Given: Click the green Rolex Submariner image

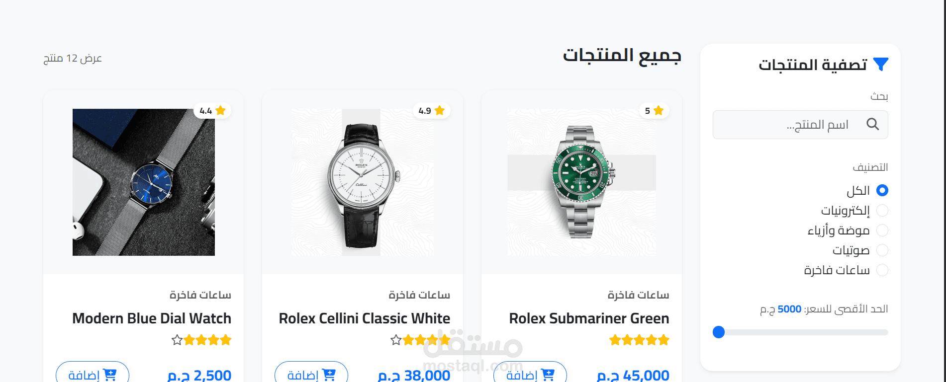Looking at the screenshot, I should 581,182.
